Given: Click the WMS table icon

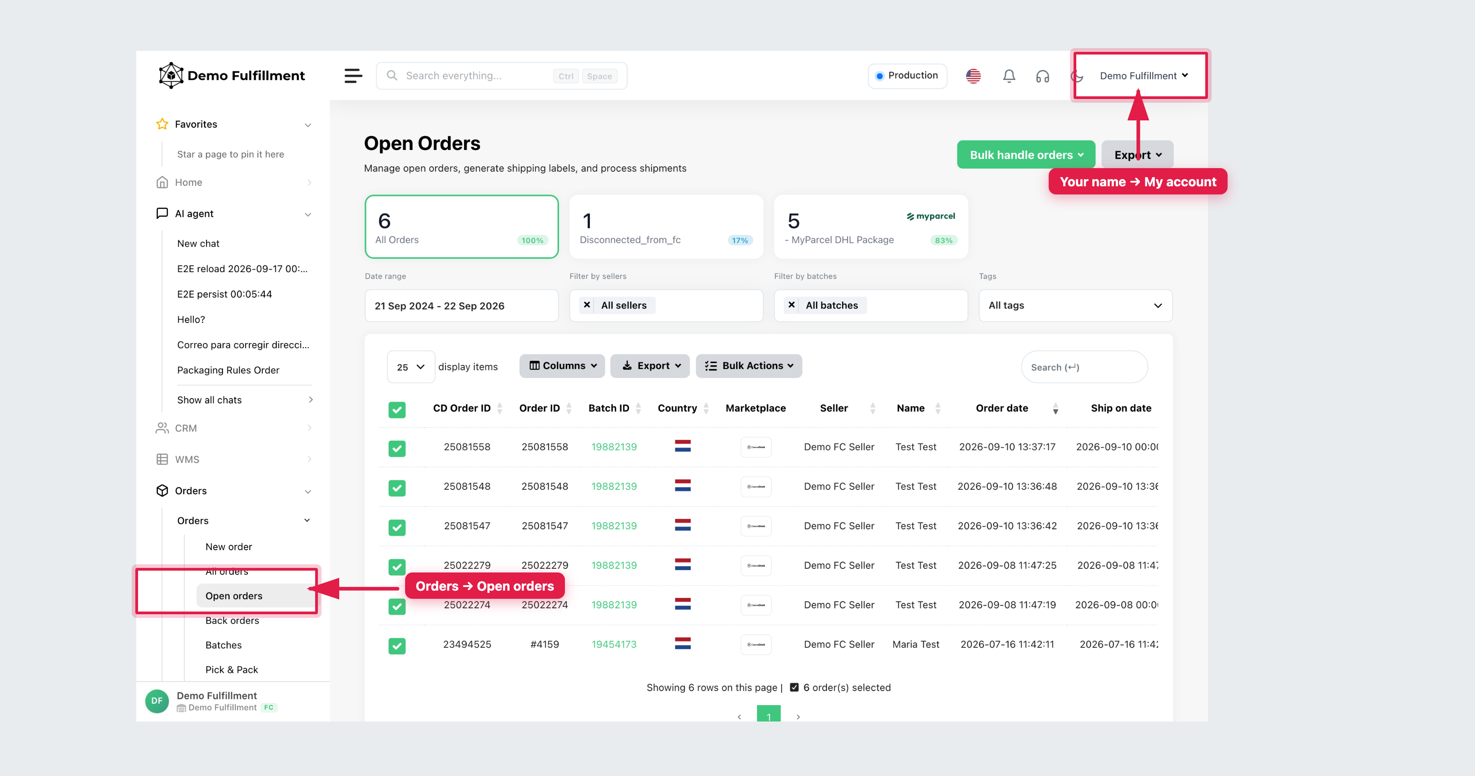Looking at the screenshot, I should 162,459.
